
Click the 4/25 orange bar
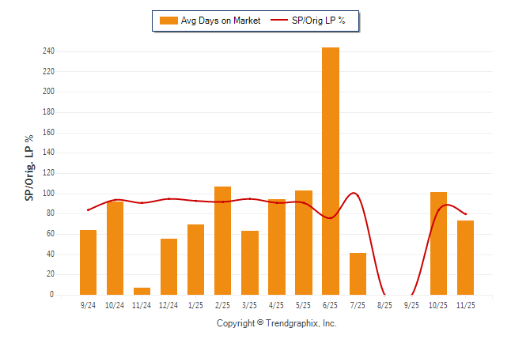pyautogui.click(x=276, y=247)
